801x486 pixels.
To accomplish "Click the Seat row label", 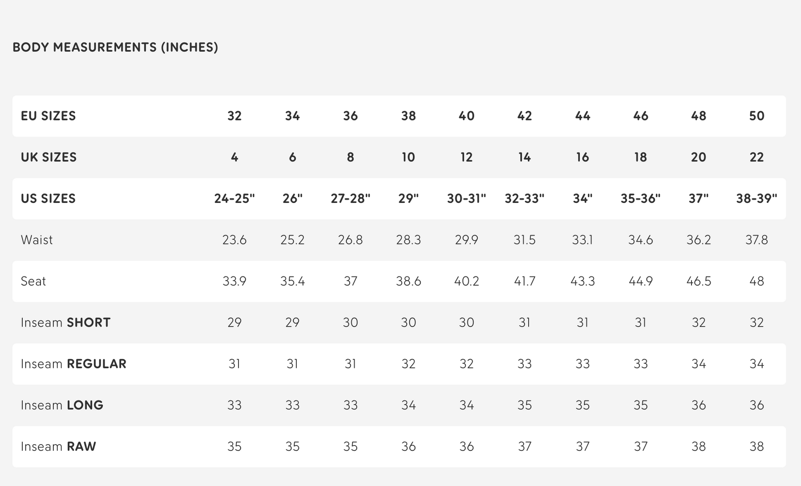I will click(x=33, y=281).
